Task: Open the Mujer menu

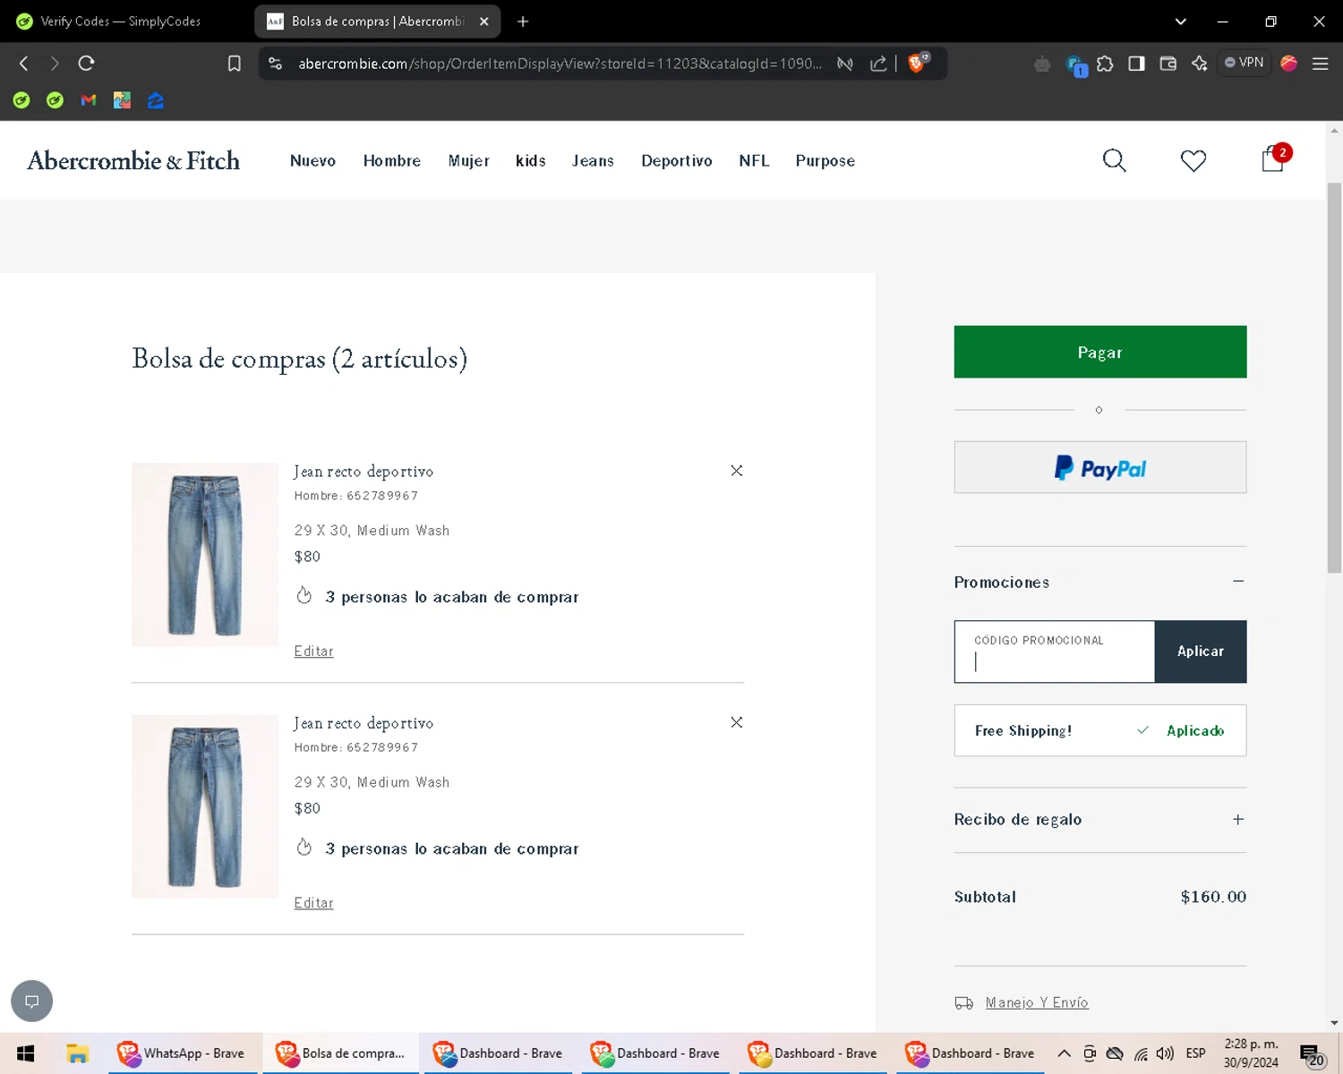Action: tap(469, 161)
